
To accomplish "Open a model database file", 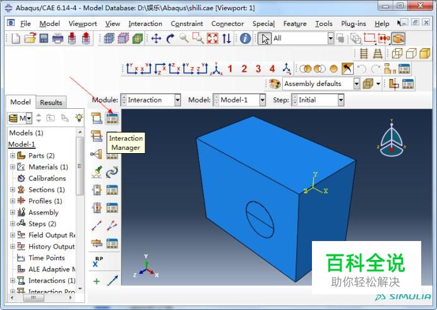I will coord(30,38).
